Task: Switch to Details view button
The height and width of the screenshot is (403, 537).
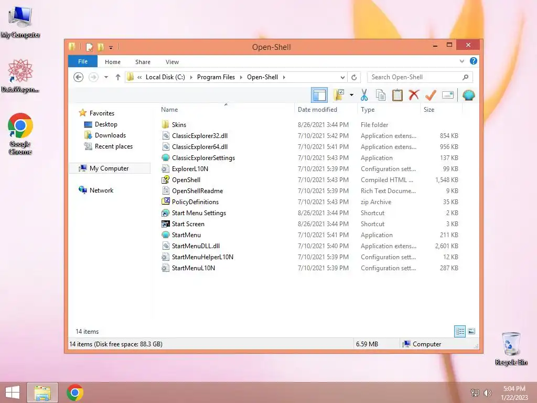Action: click(460, 331)
